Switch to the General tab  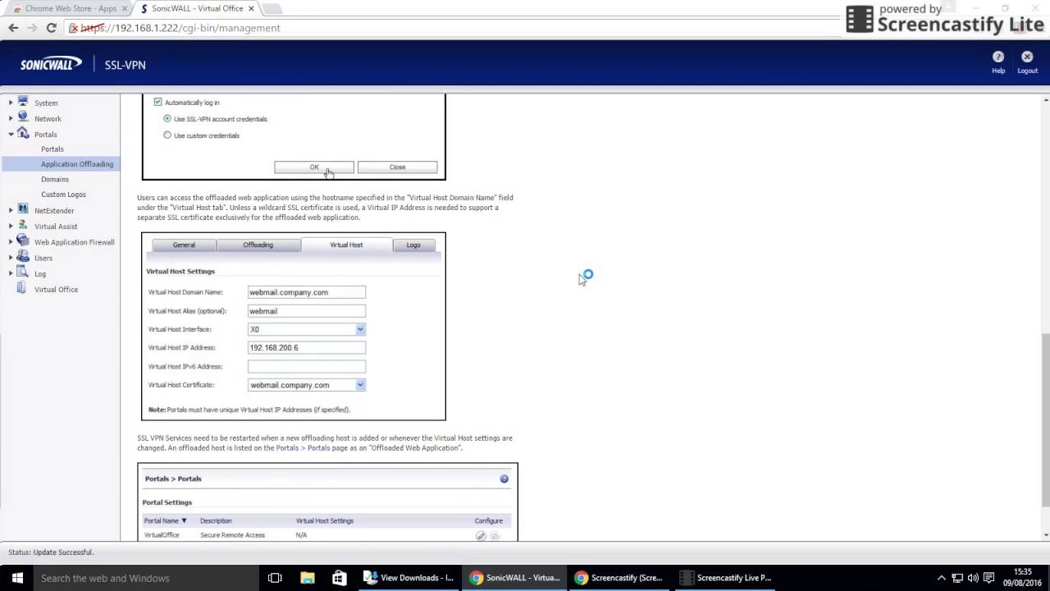tap(184, 245)
